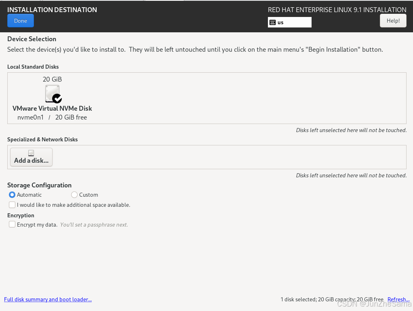Click the Refresh... link

click(398, 299)
